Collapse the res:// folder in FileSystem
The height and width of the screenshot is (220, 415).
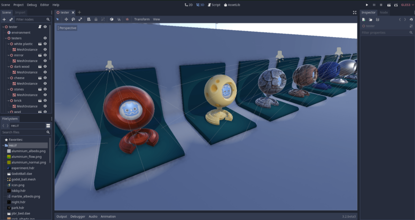point(3,145)
